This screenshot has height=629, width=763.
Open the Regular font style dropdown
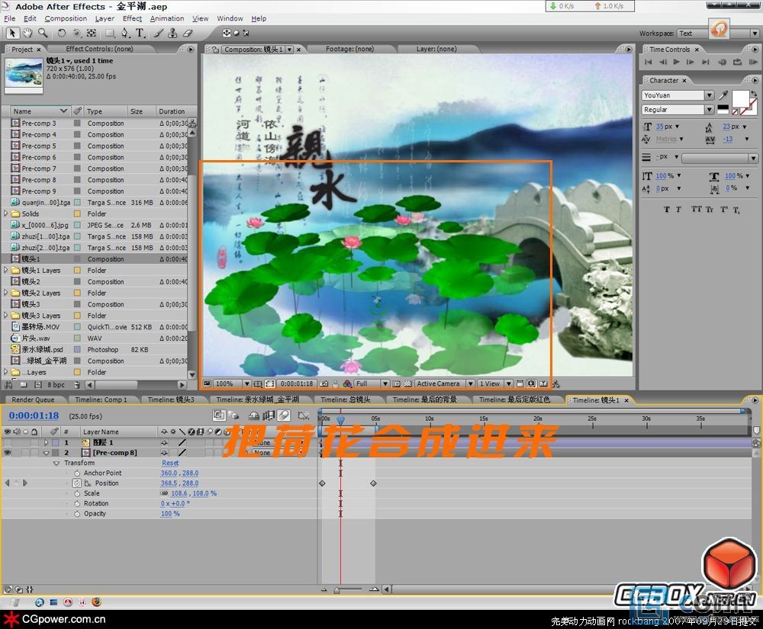[710, 110]
